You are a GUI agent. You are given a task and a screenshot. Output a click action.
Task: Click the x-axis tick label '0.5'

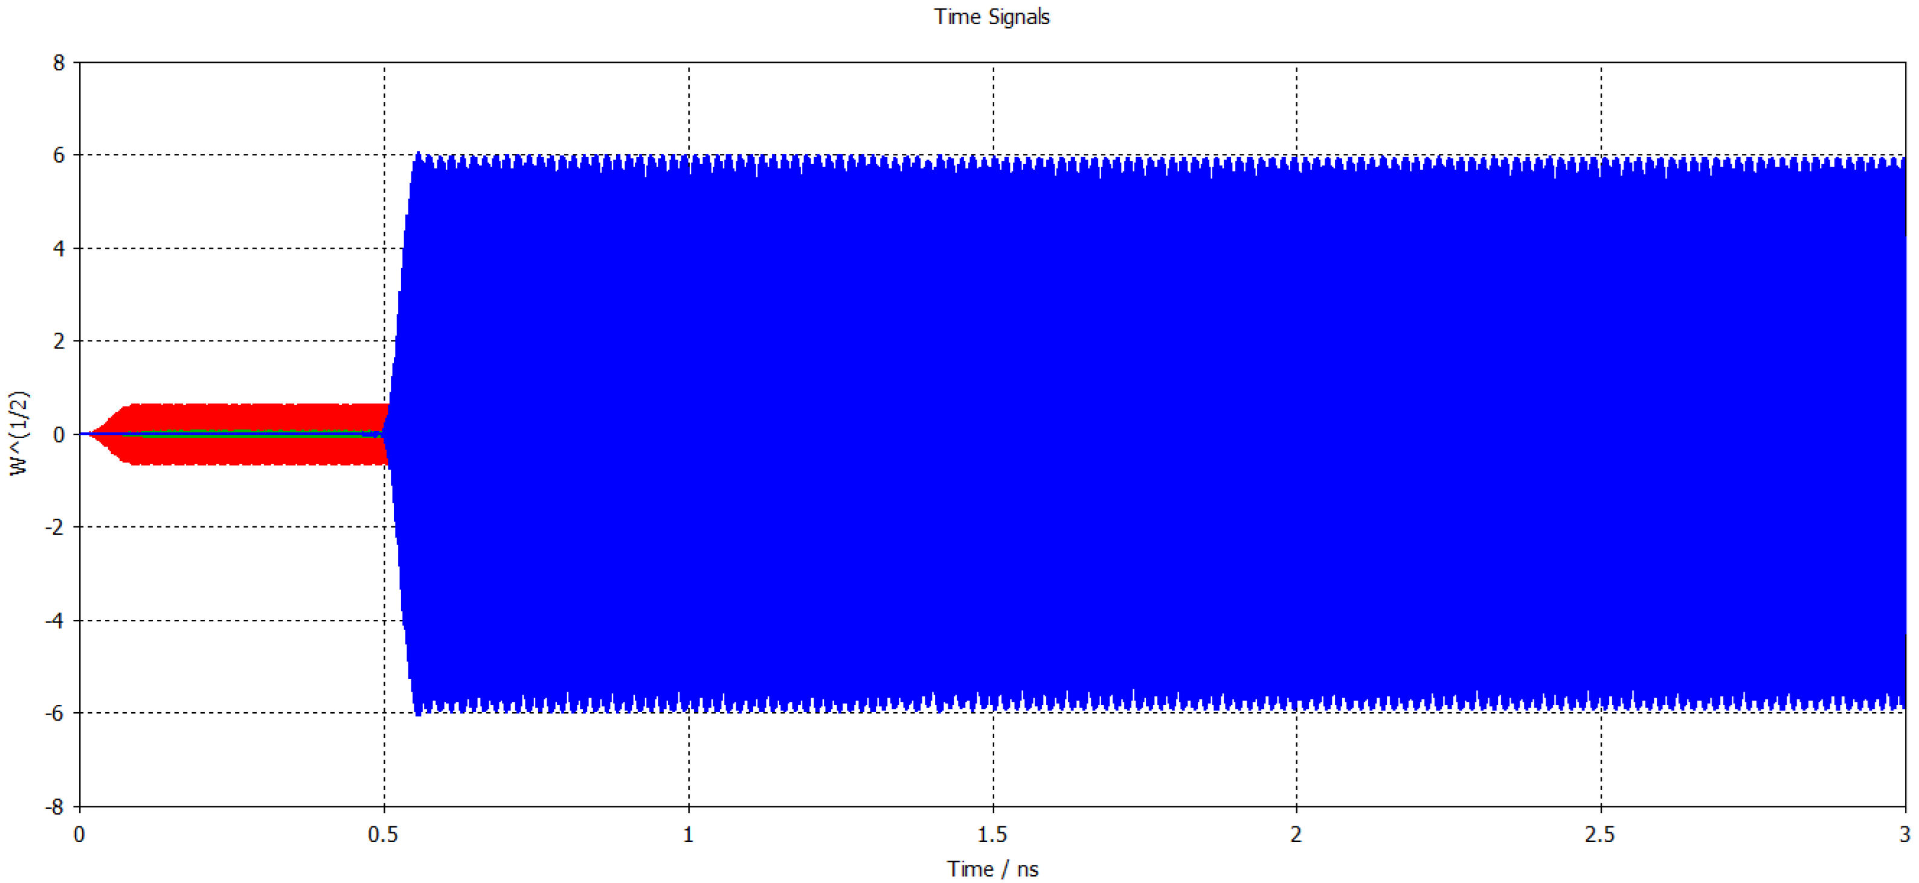383,835
